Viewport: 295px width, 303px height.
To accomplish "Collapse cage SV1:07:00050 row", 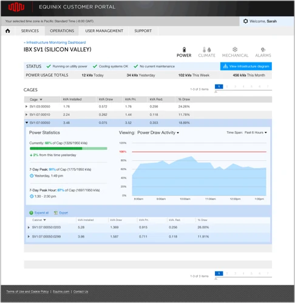I will click(27, 123).
